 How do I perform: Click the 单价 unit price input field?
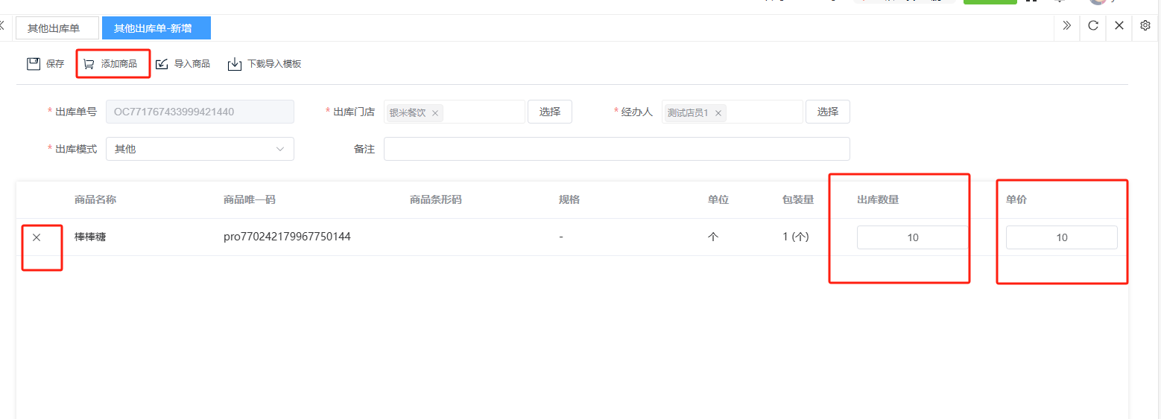coord(1061,237)
